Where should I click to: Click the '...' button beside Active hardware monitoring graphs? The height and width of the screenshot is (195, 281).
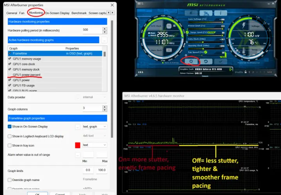tap(104, 40)
